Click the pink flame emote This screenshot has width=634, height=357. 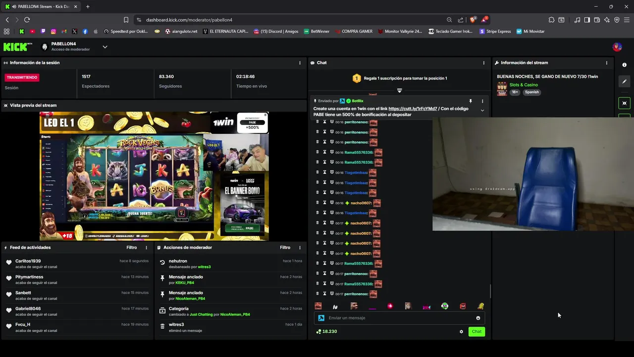pos(390,306)
